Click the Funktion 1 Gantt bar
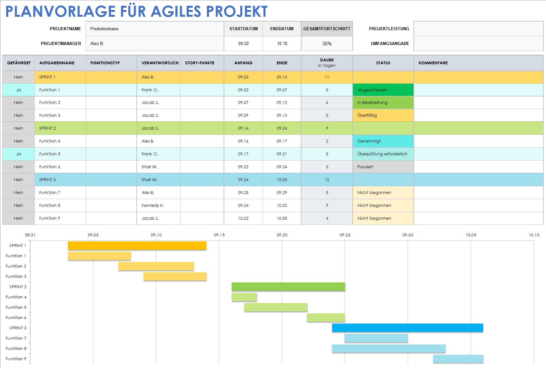The height and width of the screenshot is (368, 546). pos(99,256)
